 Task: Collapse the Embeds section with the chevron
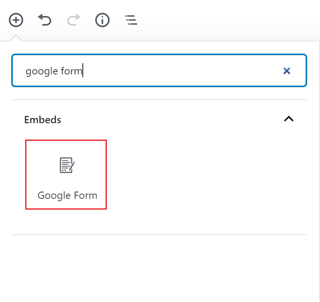point(289,119)
